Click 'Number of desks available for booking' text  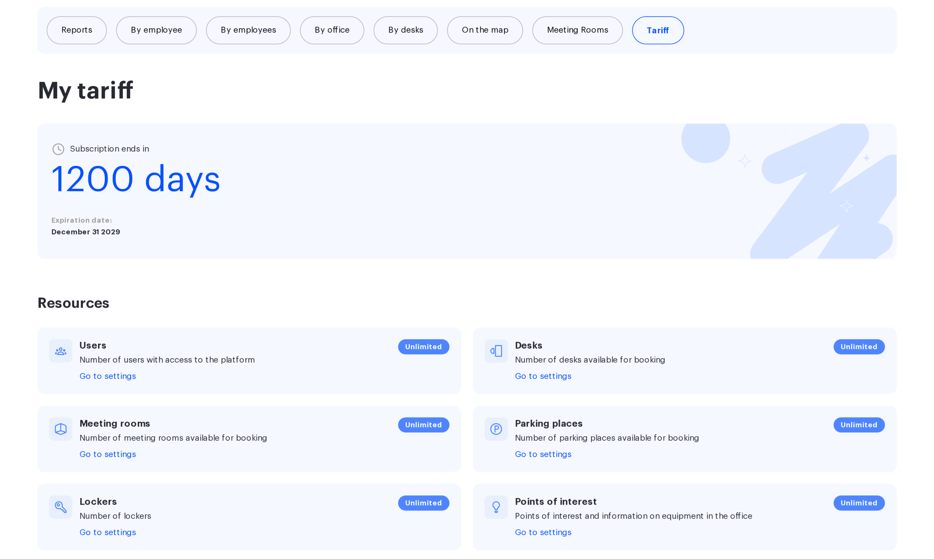point(590,360)
